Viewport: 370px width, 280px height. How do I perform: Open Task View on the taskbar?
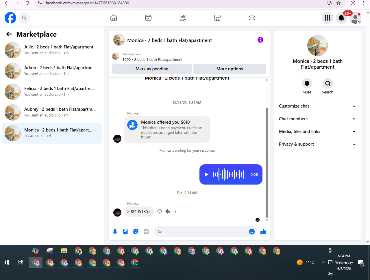[x=21, y=262]
